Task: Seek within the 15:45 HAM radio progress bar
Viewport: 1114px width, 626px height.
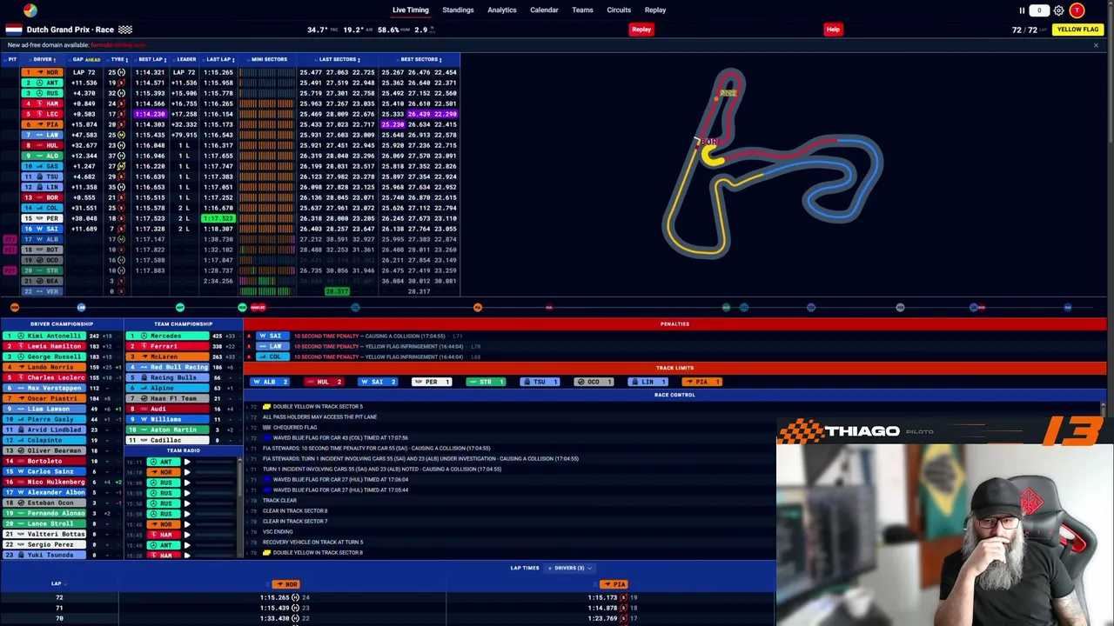Action: [x=214, y=535]
